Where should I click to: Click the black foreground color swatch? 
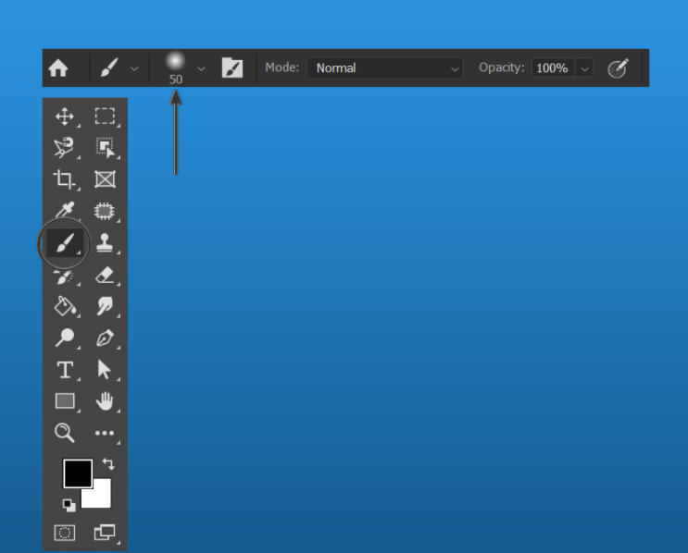pyautogui.click(x=78, y=473)
